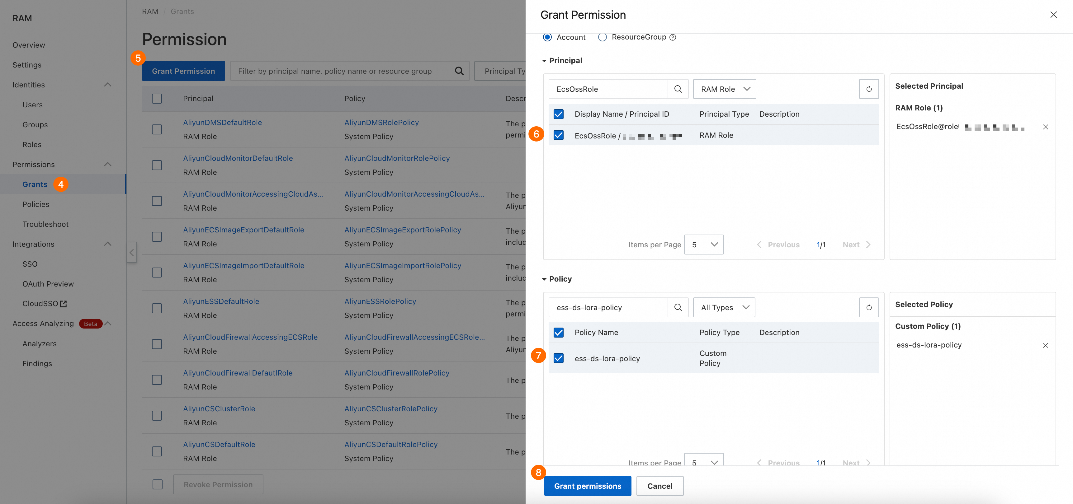1073x504 pixels.
Task: Collapse the left sidebar with arrow handle
Action: [x=132, y=252]
